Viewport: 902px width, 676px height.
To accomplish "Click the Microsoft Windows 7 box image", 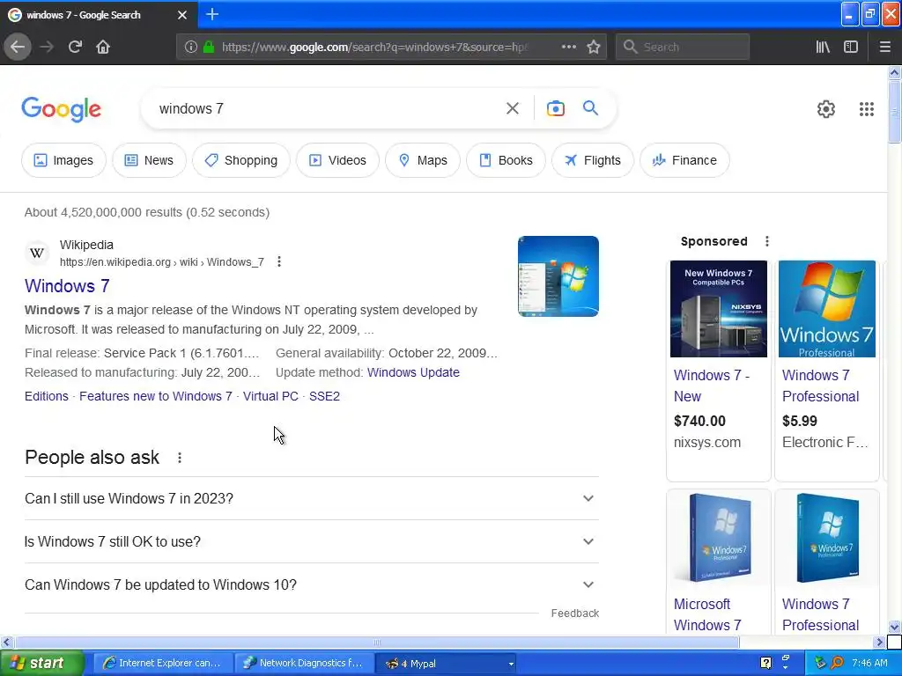I will 719,538.
